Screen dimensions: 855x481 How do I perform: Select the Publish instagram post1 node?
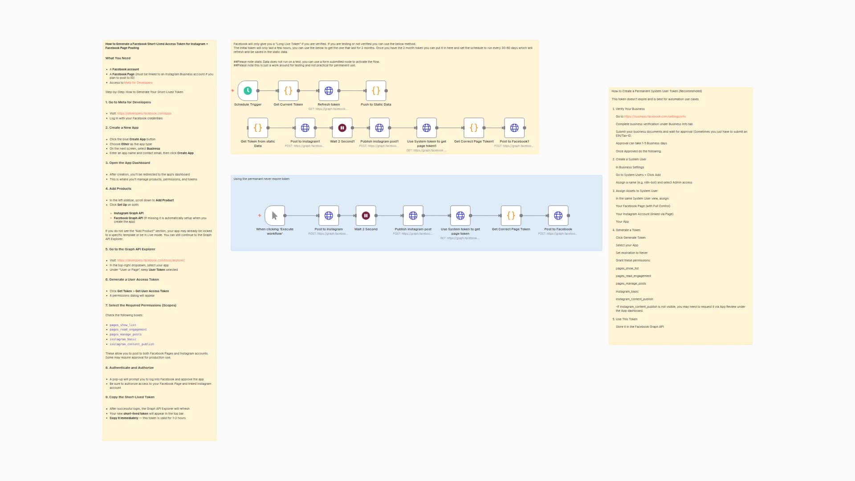[x=379, y=128]
